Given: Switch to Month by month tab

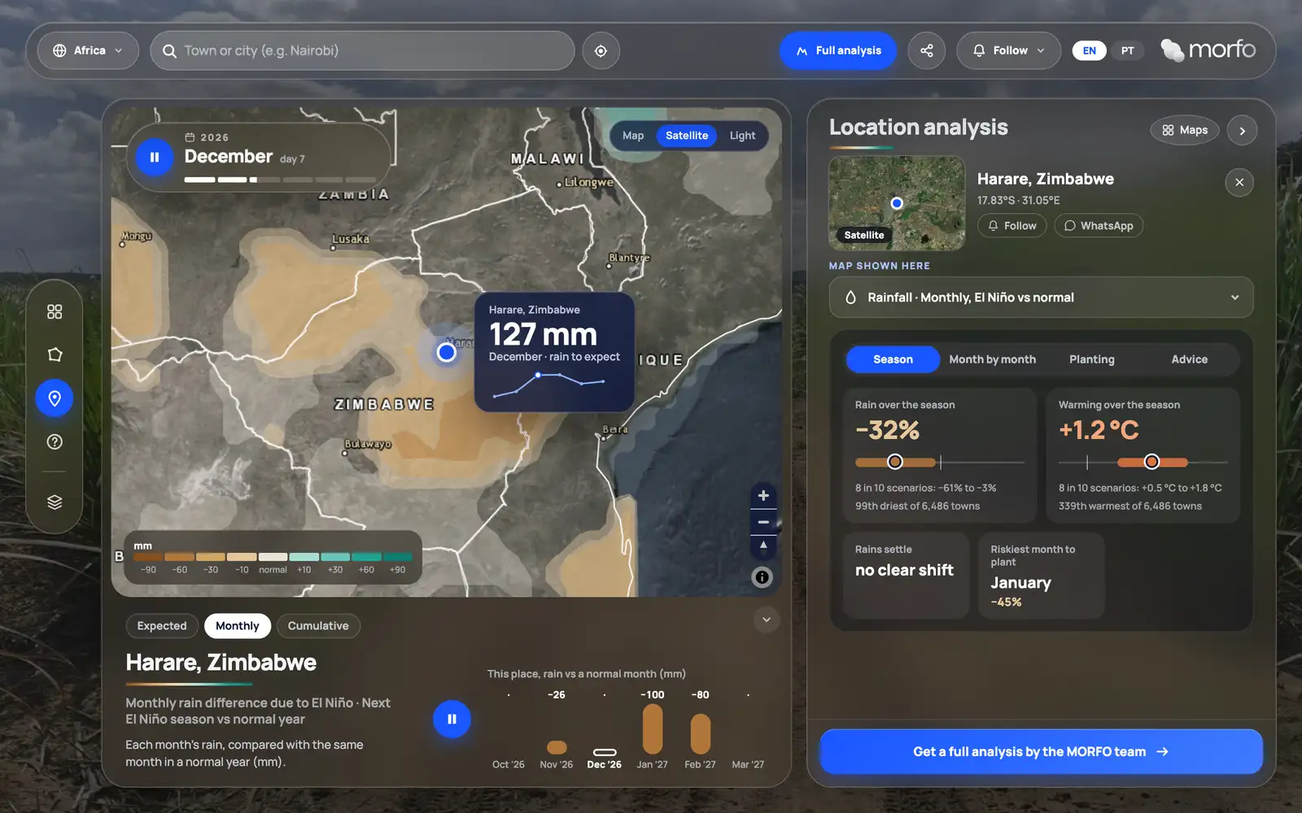Looking at the screenshot, I should 992,359.
